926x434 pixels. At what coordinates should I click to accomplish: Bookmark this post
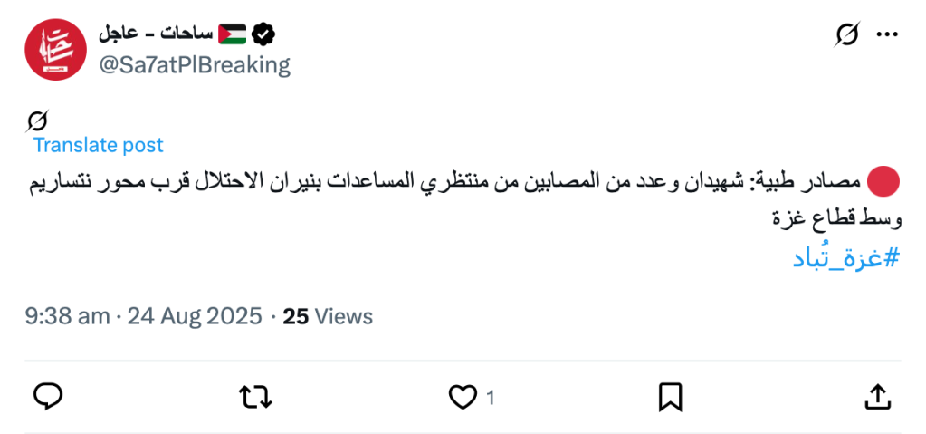click(x=670, y=396)
